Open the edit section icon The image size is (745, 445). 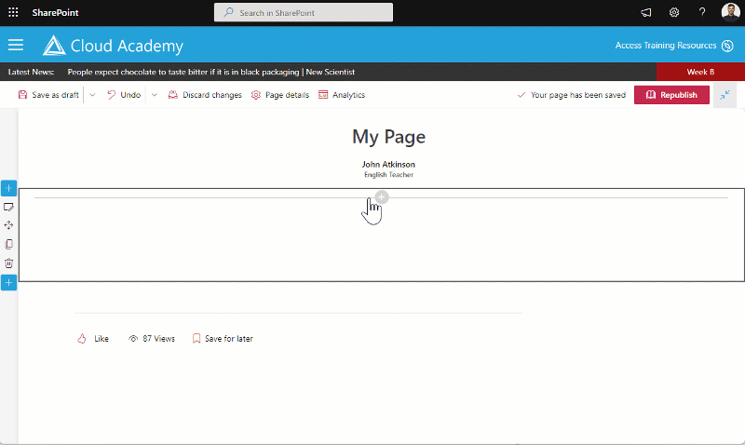coord(8,207)
